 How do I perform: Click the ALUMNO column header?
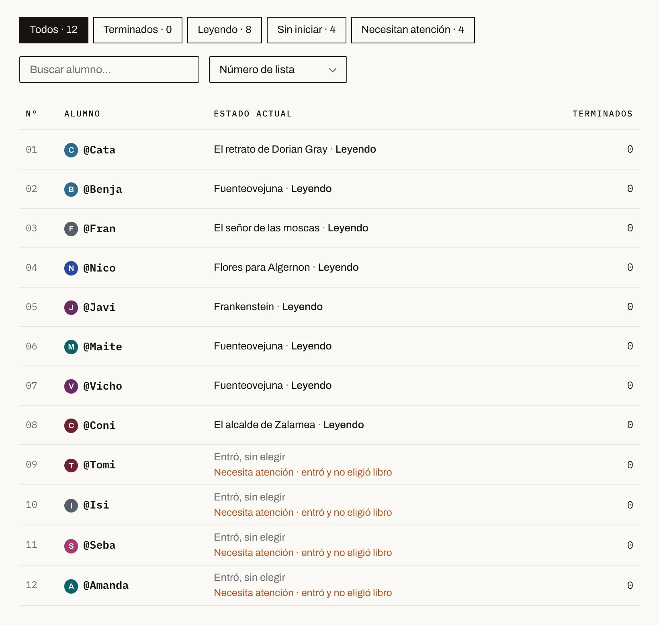(x=82, y=114)
